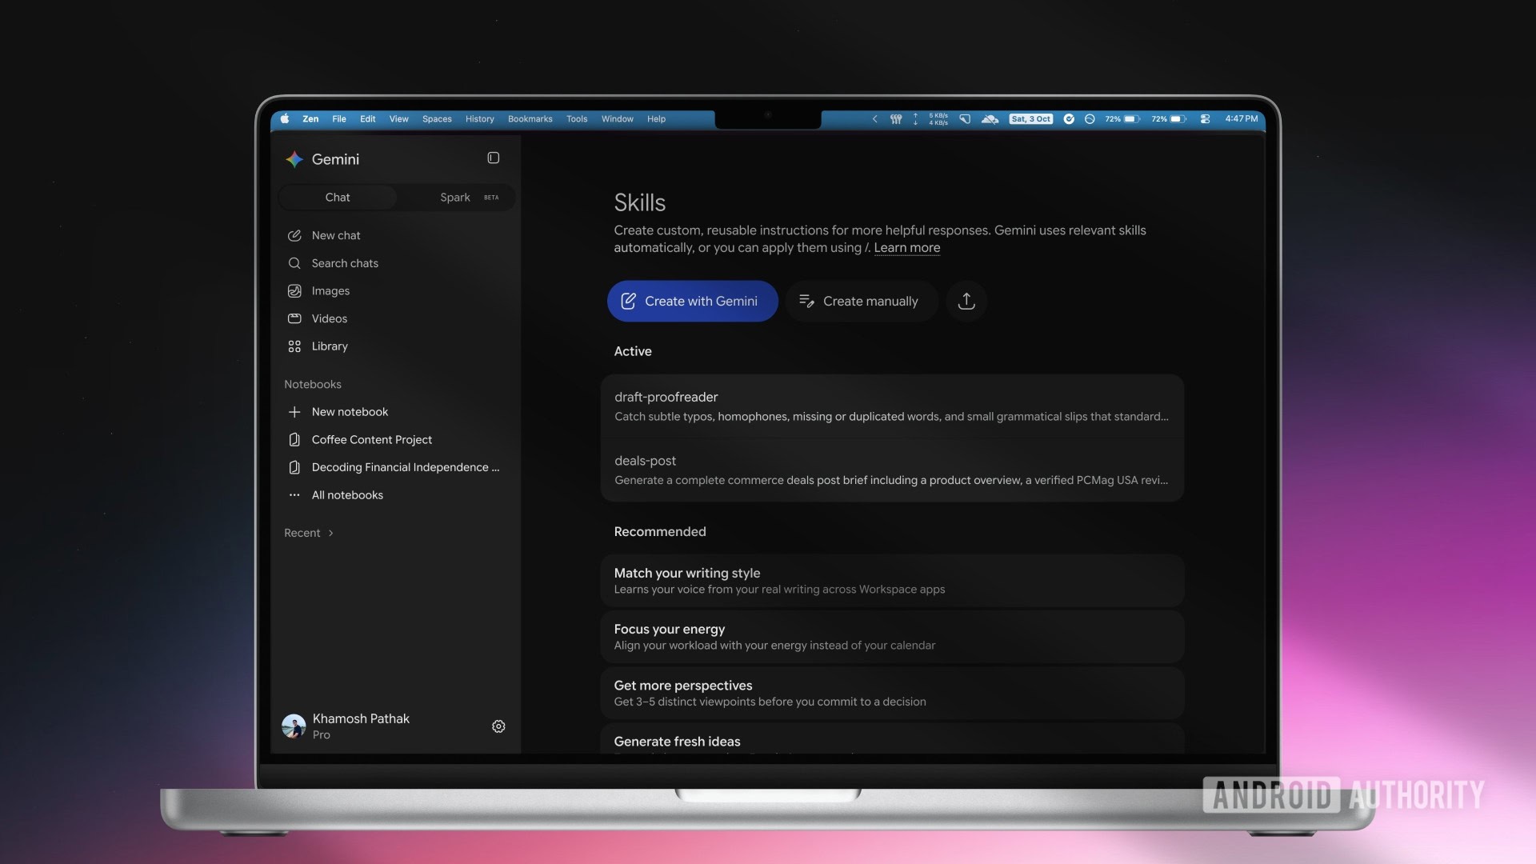This screenshot has width=1536, height=864.
Task: Follow the Learn more link
Action: click(x=906, y=248)
